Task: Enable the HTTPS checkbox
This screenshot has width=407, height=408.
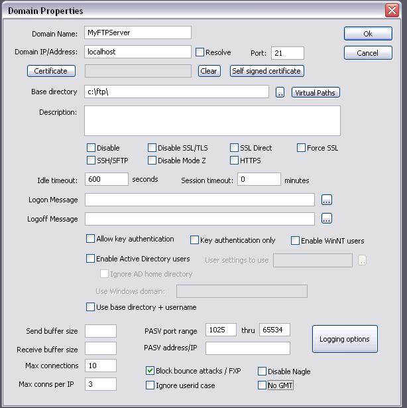Action: tap(235, 161)
